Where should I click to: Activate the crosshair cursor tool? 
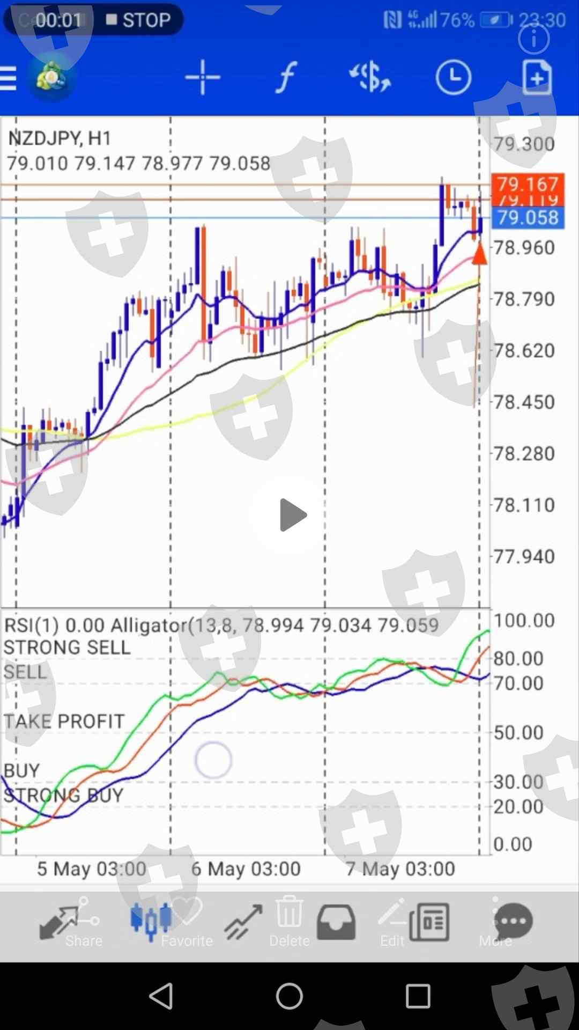203,78
